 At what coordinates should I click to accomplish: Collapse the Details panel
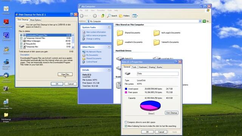[109, 70]
